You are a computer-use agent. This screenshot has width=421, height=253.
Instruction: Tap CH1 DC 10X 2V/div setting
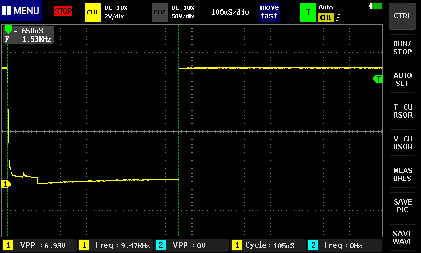(x=116, y=12)
